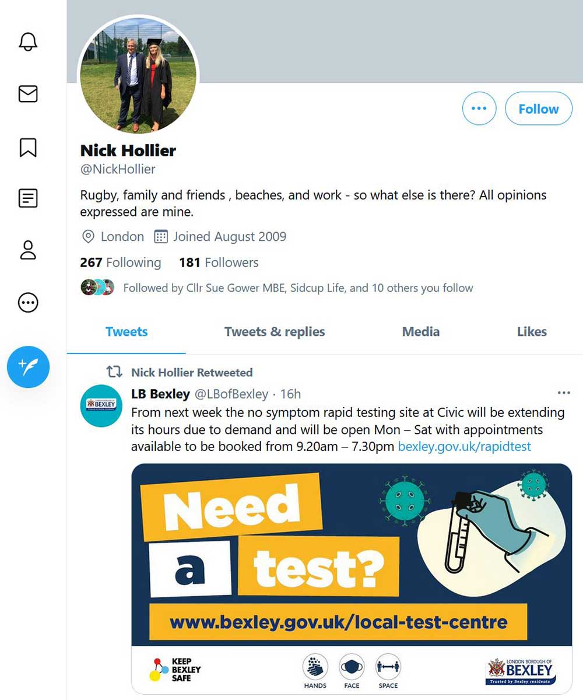
Task: Click the LB Bexley account avatar
Action: pyautogui.click(x=101, y=405)
